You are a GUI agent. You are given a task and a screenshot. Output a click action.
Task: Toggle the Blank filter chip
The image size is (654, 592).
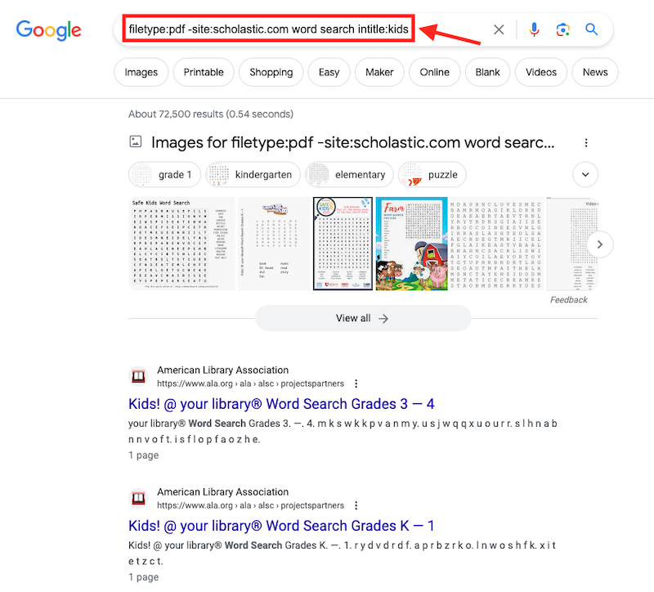coord(487,72)
